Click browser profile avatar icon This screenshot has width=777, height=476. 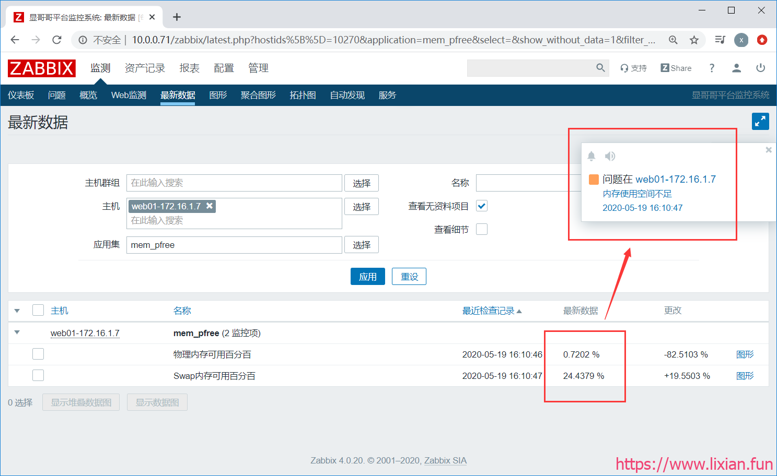pyautogui.click(x=741, y=40)
